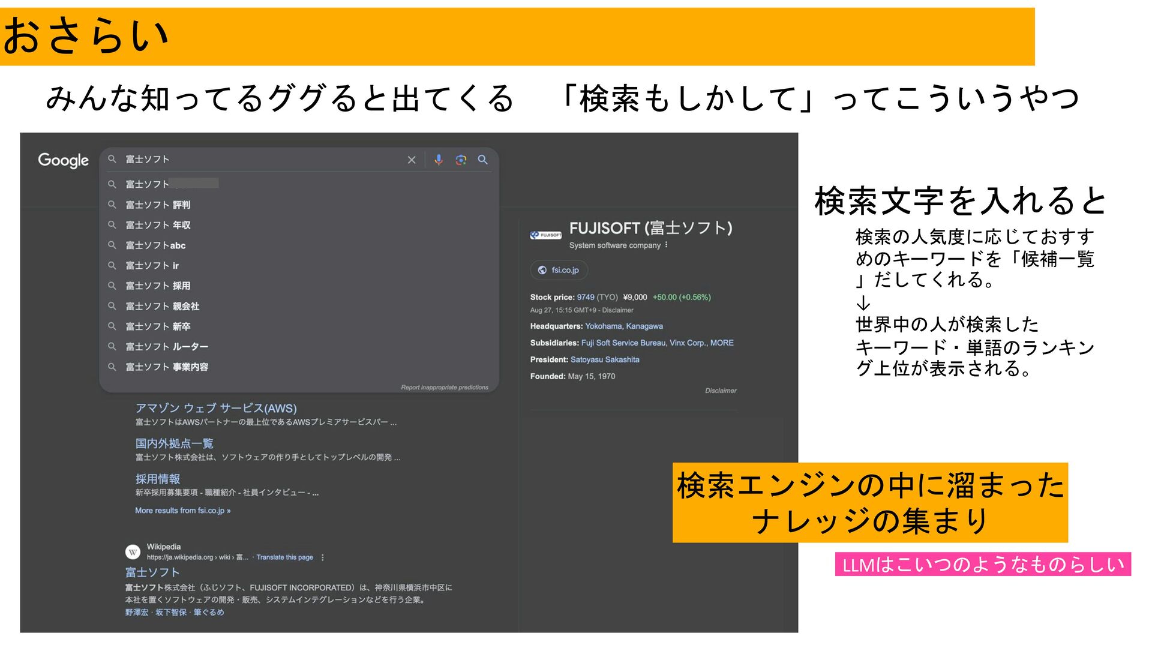Click the Translate this page link
The height and width of the screenshot is (648, 1152).
[x=284, y=557]
